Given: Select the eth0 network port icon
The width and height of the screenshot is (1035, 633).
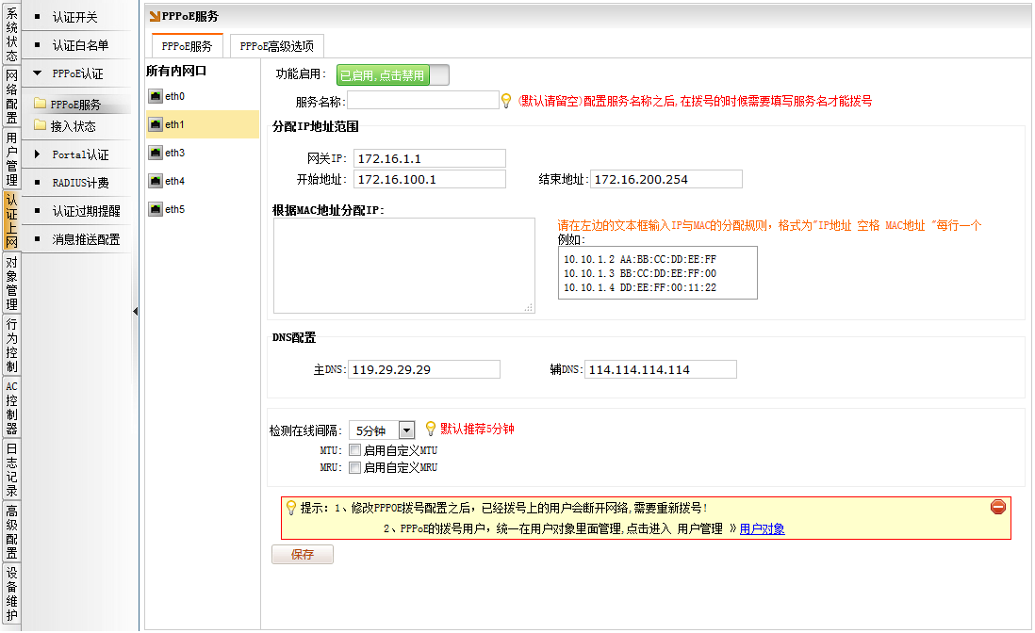Looking at the screenshot, I should click(156, 96).
